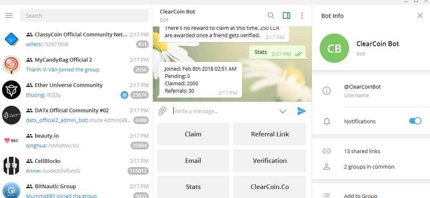Open DATx Official Community avatar
The image size is (430, 198).
[11, 115]
